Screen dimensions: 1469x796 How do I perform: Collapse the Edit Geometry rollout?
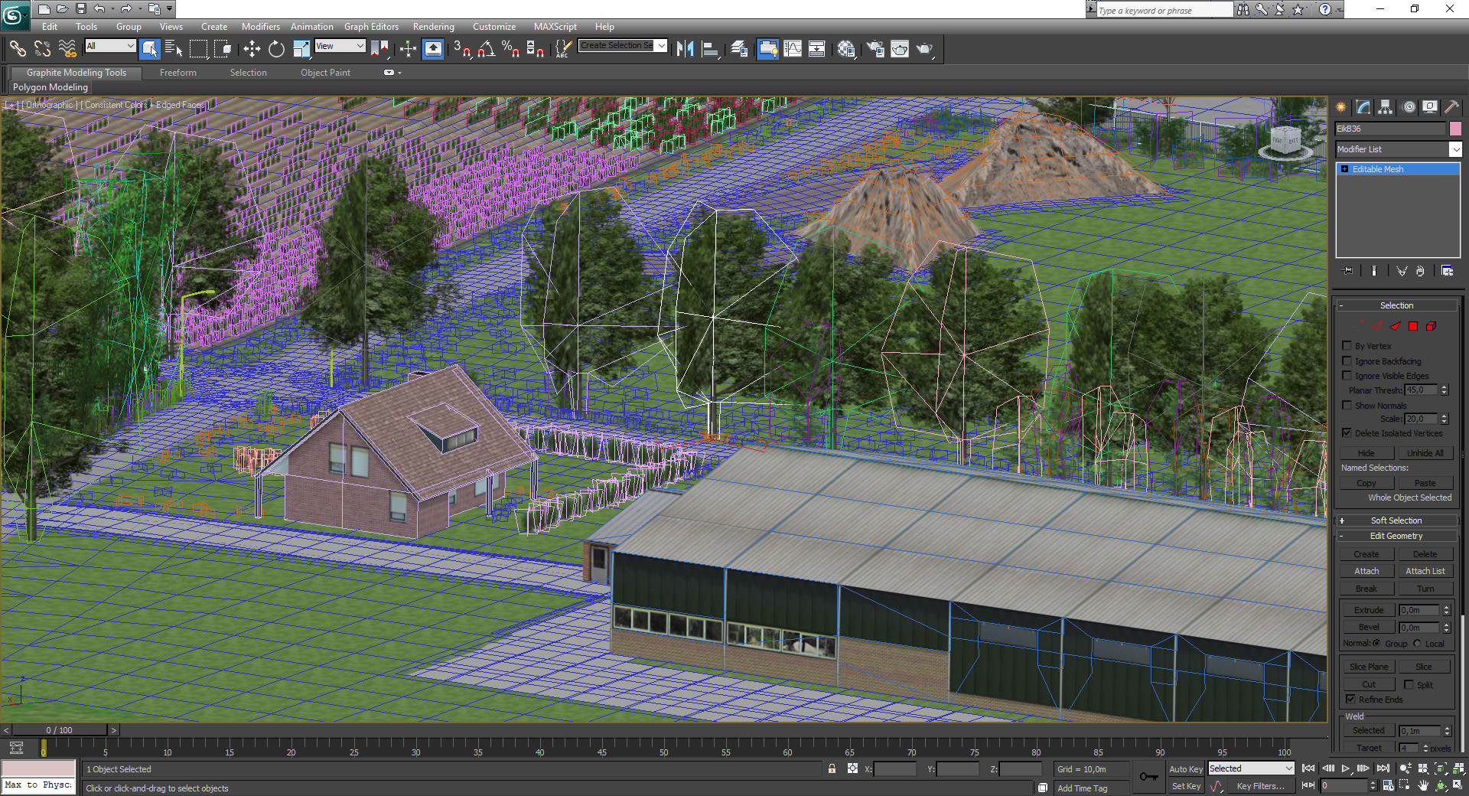pos(1396,536)
